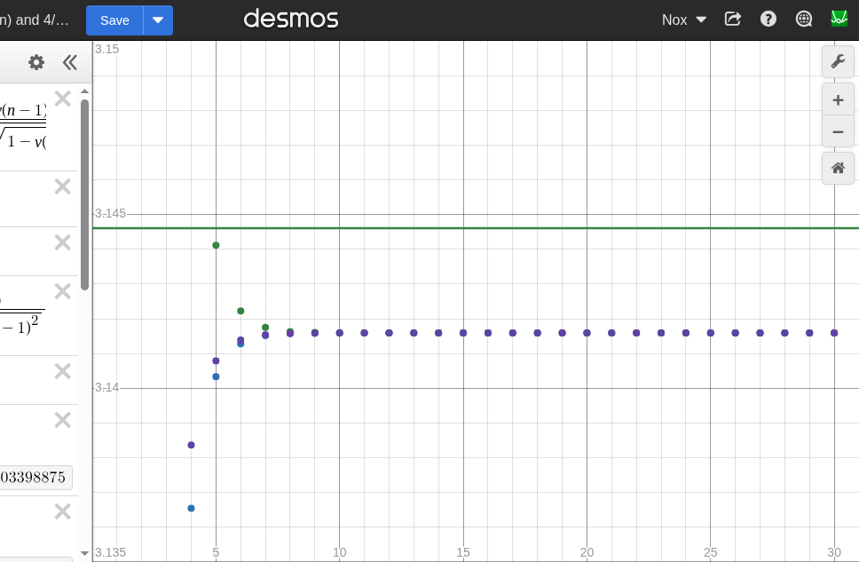Click the 03398875 value field
This screenshot has width=859, height=562.
click(x=36, y=477)
